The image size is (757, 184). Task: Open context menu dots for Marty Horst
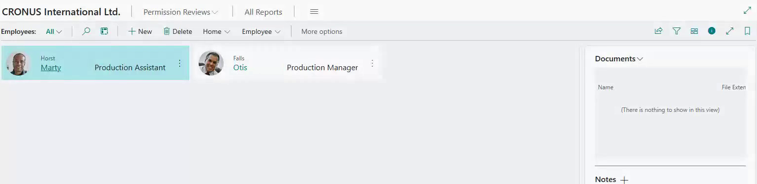[179, 63]
